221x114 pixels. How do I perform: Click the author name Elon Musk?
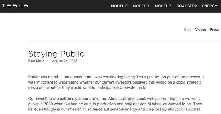(36, 61)
